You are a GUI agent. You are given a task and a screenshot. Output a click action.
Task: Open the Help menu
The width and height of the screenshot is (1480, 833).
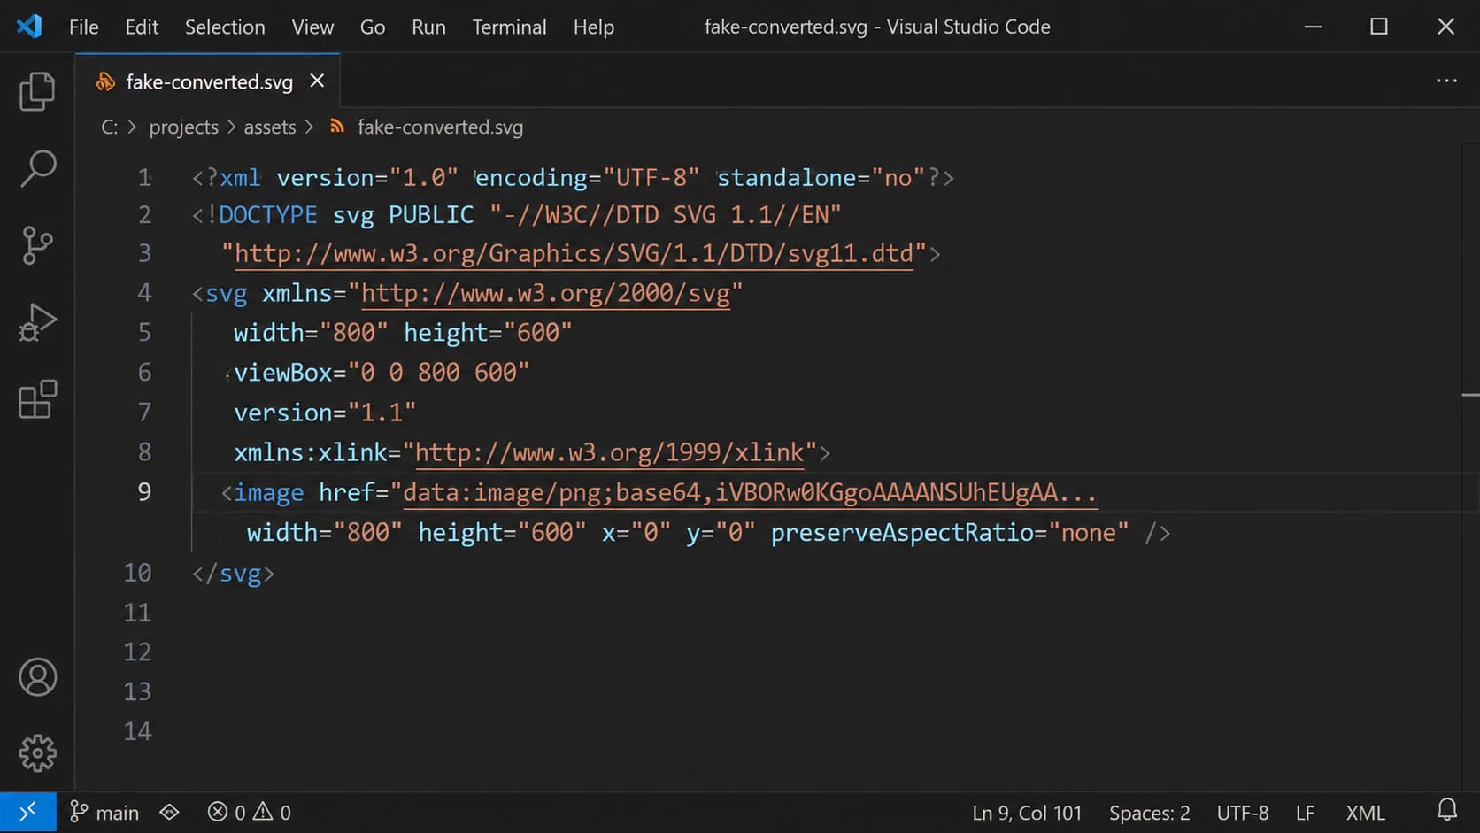[x=593, y=27]
